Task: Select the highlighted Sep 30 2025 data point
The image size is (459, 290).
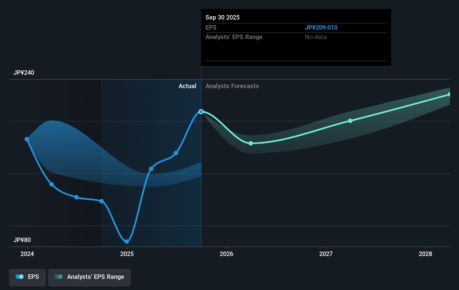Action: pyautogui.click(x=201, y=112)
